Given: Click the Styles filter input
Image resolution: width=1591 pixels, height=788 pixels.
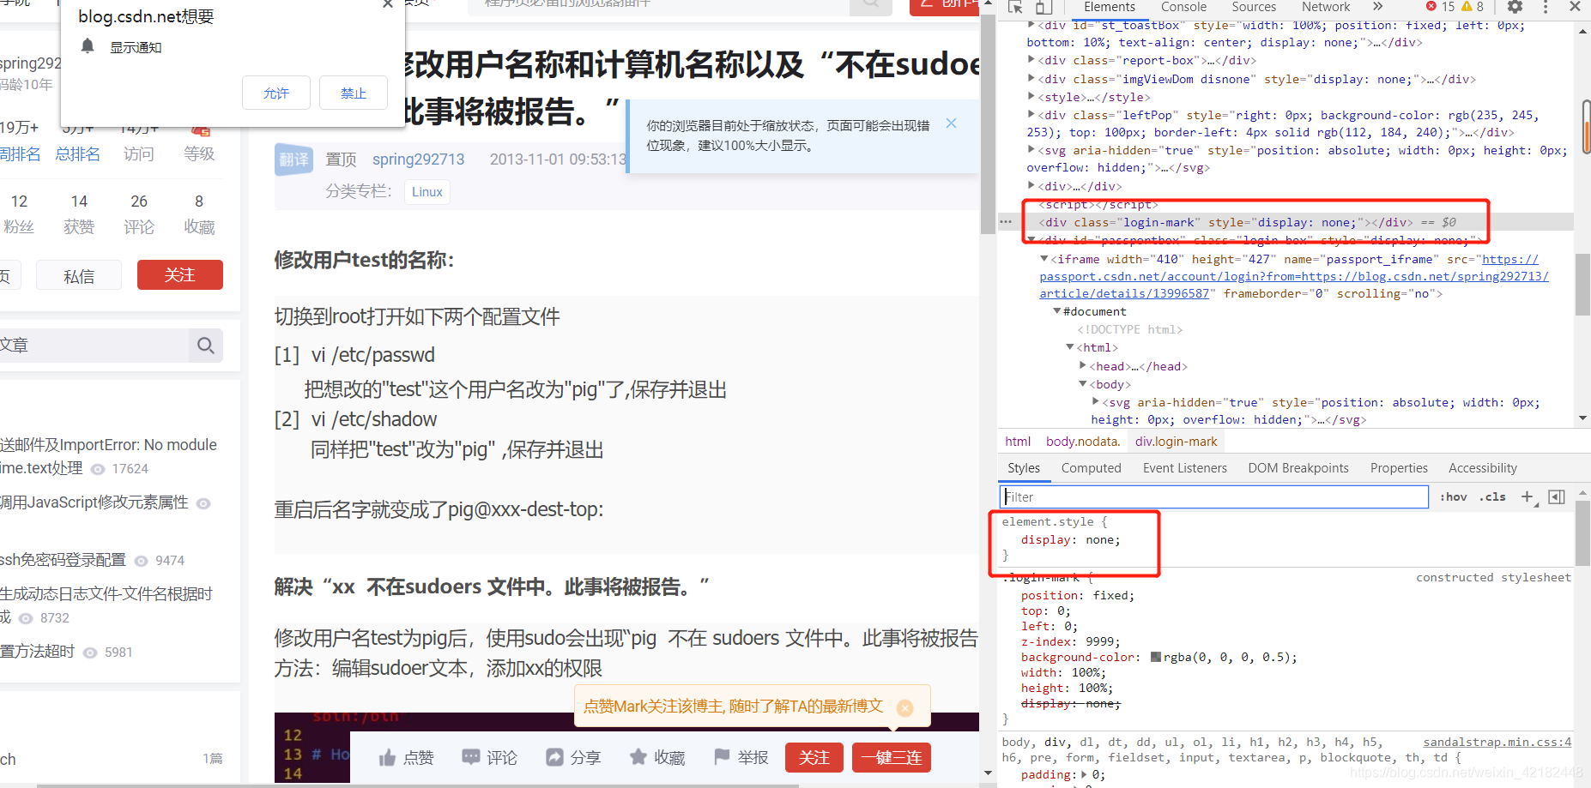Looking at the screenshot, I should tap(1214, 496).
